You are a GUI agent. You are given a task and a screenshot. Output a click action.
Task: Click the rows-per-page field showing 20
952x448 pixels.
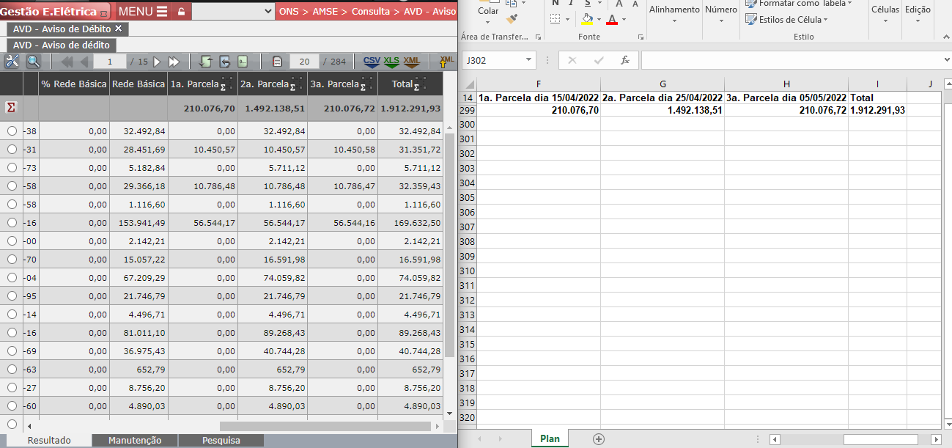[x=304, y=62]
